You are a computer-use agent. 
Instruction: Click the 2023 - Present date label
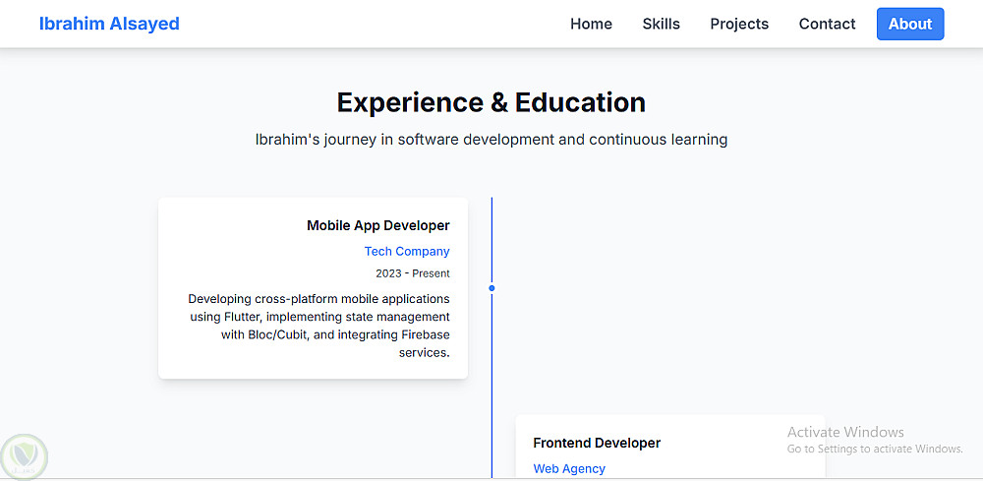(x=413, y=273)
